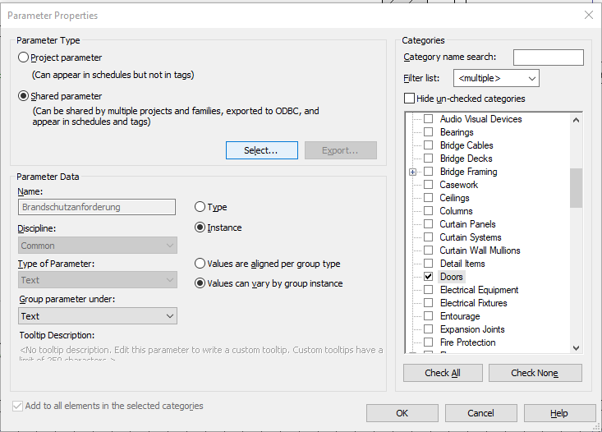Open the Filter list dropdown
This screenshot has height=432, width=602.
click(496, 78)
